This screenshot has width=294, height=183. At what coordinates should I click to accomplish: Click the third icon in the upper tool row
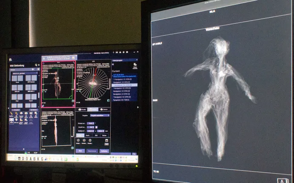[x=21, y=114]
